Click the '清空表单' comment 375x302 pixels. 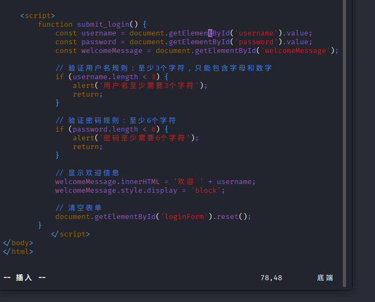(79, 208)
